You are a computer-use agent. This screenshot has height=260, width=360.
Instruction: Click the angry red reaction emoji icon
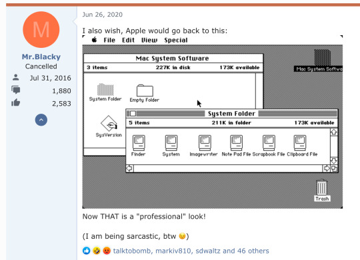(107, 251)
